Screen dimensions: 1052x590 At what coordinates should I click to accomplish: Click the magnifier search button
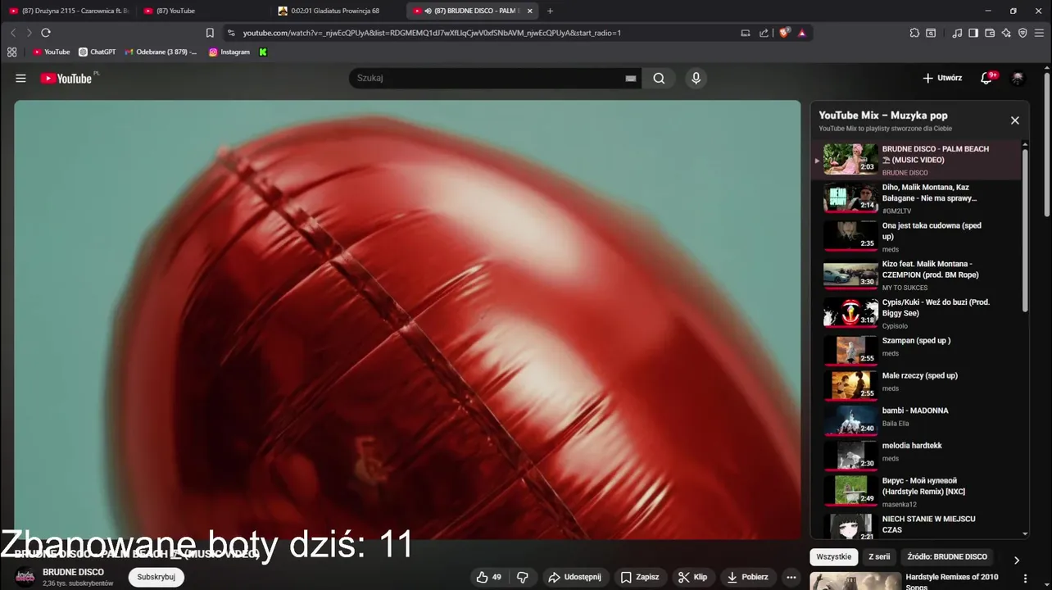(x=659, y=78)
